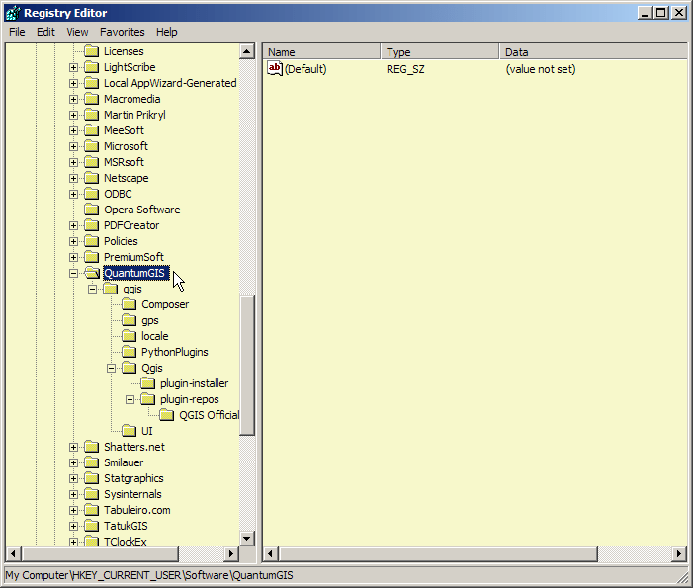Click the PythonPlugins folder icon
The image size is (693, 588).
coord(130,352)
